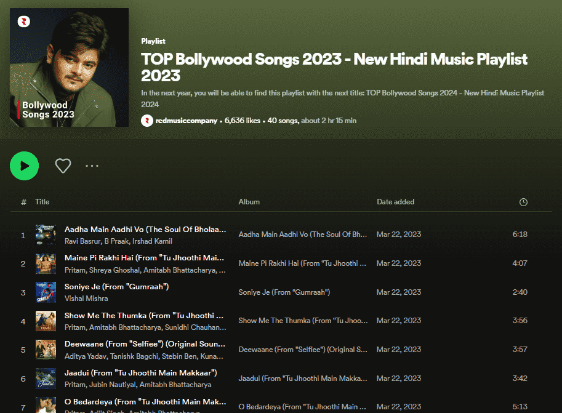The image size is (562, 413).
Task: Open artist Vishal Mishra
Action: click(86, 299)
